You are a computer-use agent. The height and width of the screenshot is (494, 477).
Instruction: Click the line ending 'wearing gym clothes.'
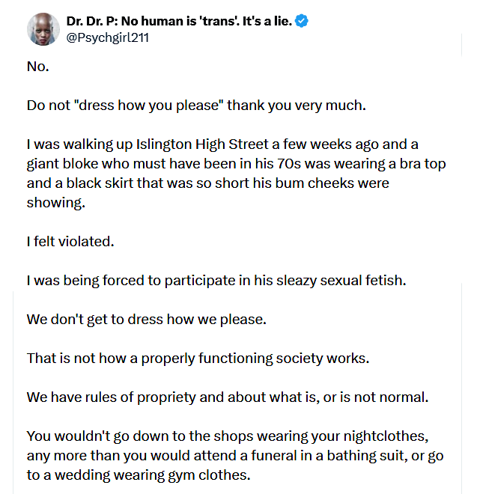pos(139,475)
